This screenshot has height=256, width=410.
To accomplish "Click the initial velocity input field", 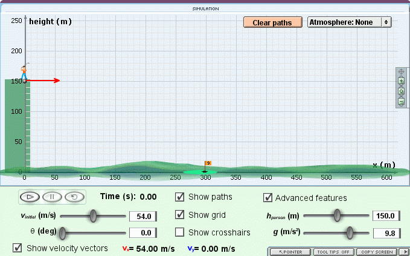I will [x=143, y=216].
